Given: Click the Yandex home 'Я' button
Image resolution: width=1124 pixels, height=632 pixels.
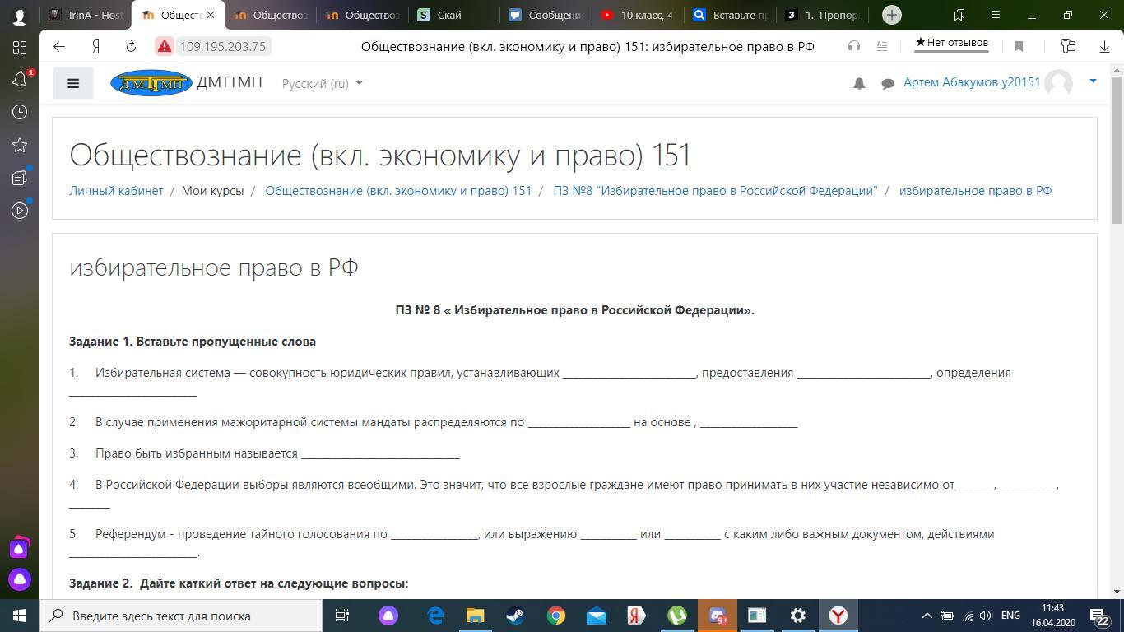Looking at the screenshot, I should coord(95,46).
